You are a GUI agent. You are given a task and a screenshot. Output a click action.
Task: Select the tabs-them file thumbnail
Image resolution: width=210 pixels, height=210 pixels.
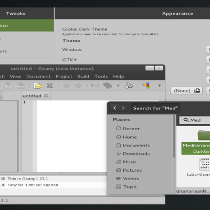(204, 164)
